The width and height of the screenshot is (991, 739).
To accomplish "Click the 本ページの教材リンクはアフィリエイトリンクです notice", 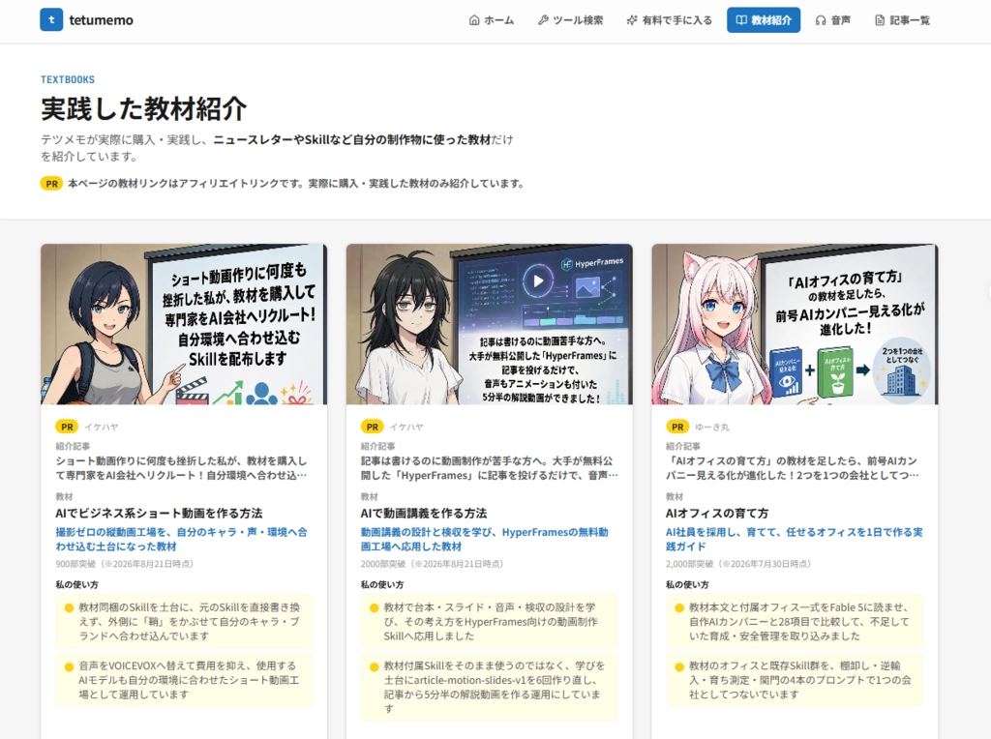I will pos(296,184).
